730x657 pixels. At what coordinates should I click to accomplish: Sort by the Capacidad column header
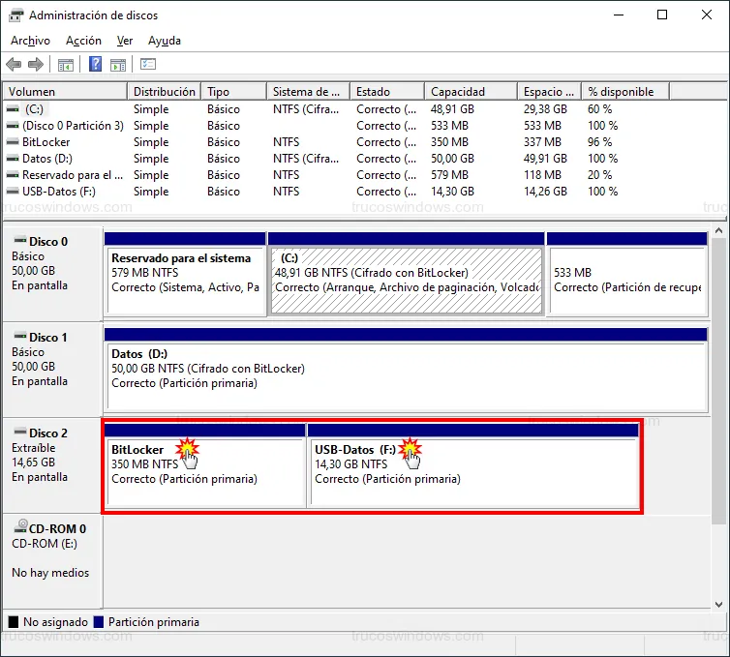point(470,92)
